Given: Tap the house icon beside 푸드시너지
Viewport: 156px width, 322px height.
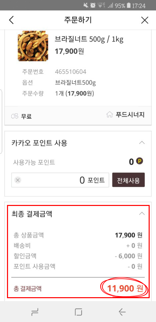Looking at the screenshot, I should pos(110,115).
